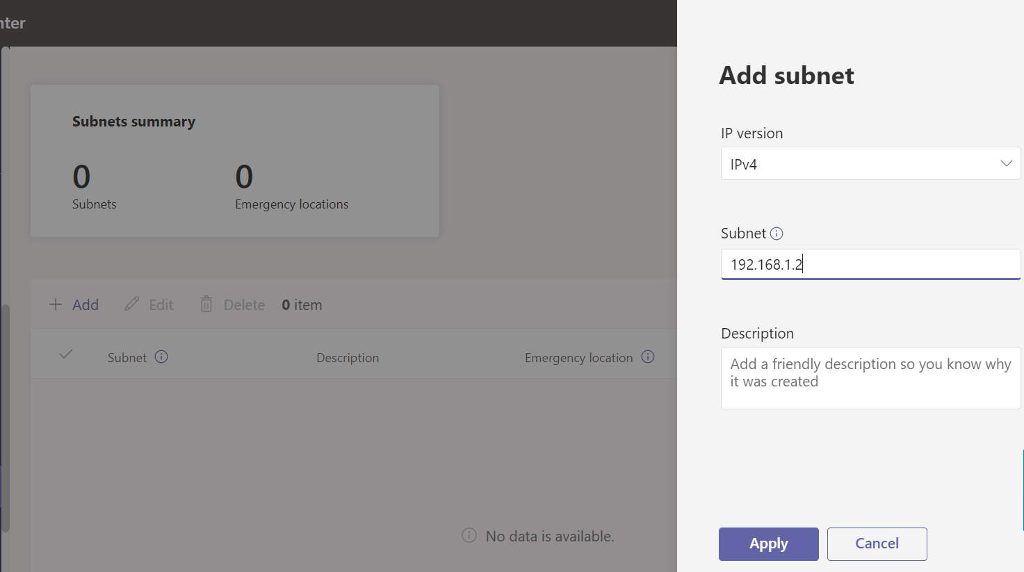Viewport: 1024px width, 572px height.
Task: Click info icon beside No data message
Action: coord(469,536)
